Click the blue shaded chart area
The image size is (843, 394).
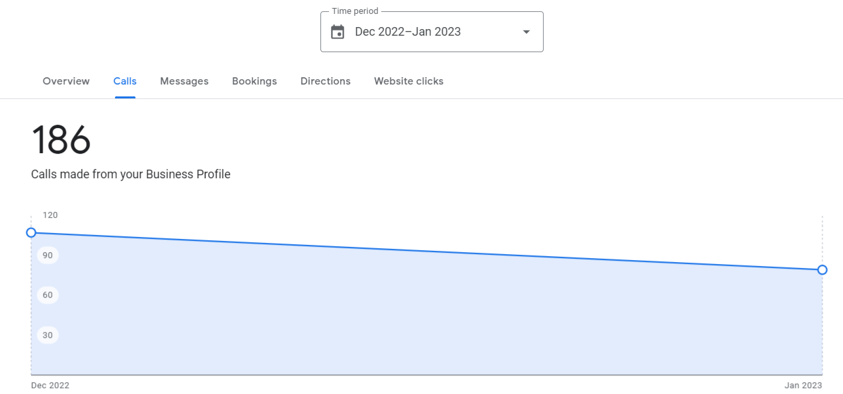(x=427, y=317)
